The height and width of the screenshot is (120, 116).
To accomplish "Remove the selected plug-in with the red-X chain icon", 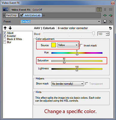I will coord(111,16).
